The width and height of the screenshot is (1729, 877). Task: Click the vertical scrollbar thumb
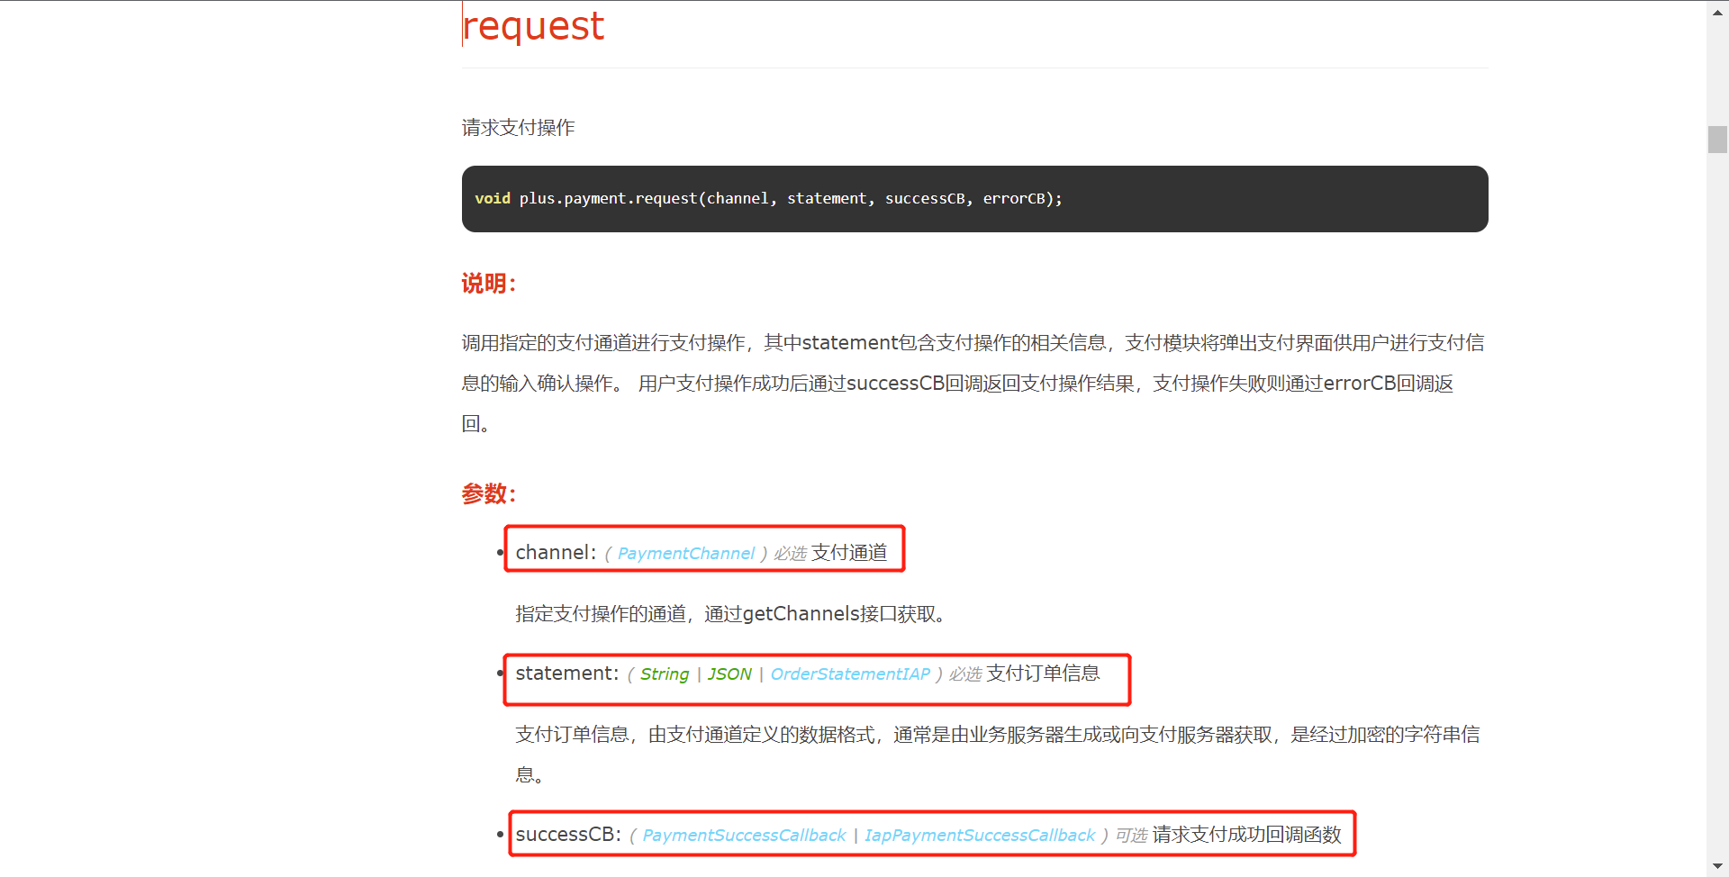point(1717,140)
